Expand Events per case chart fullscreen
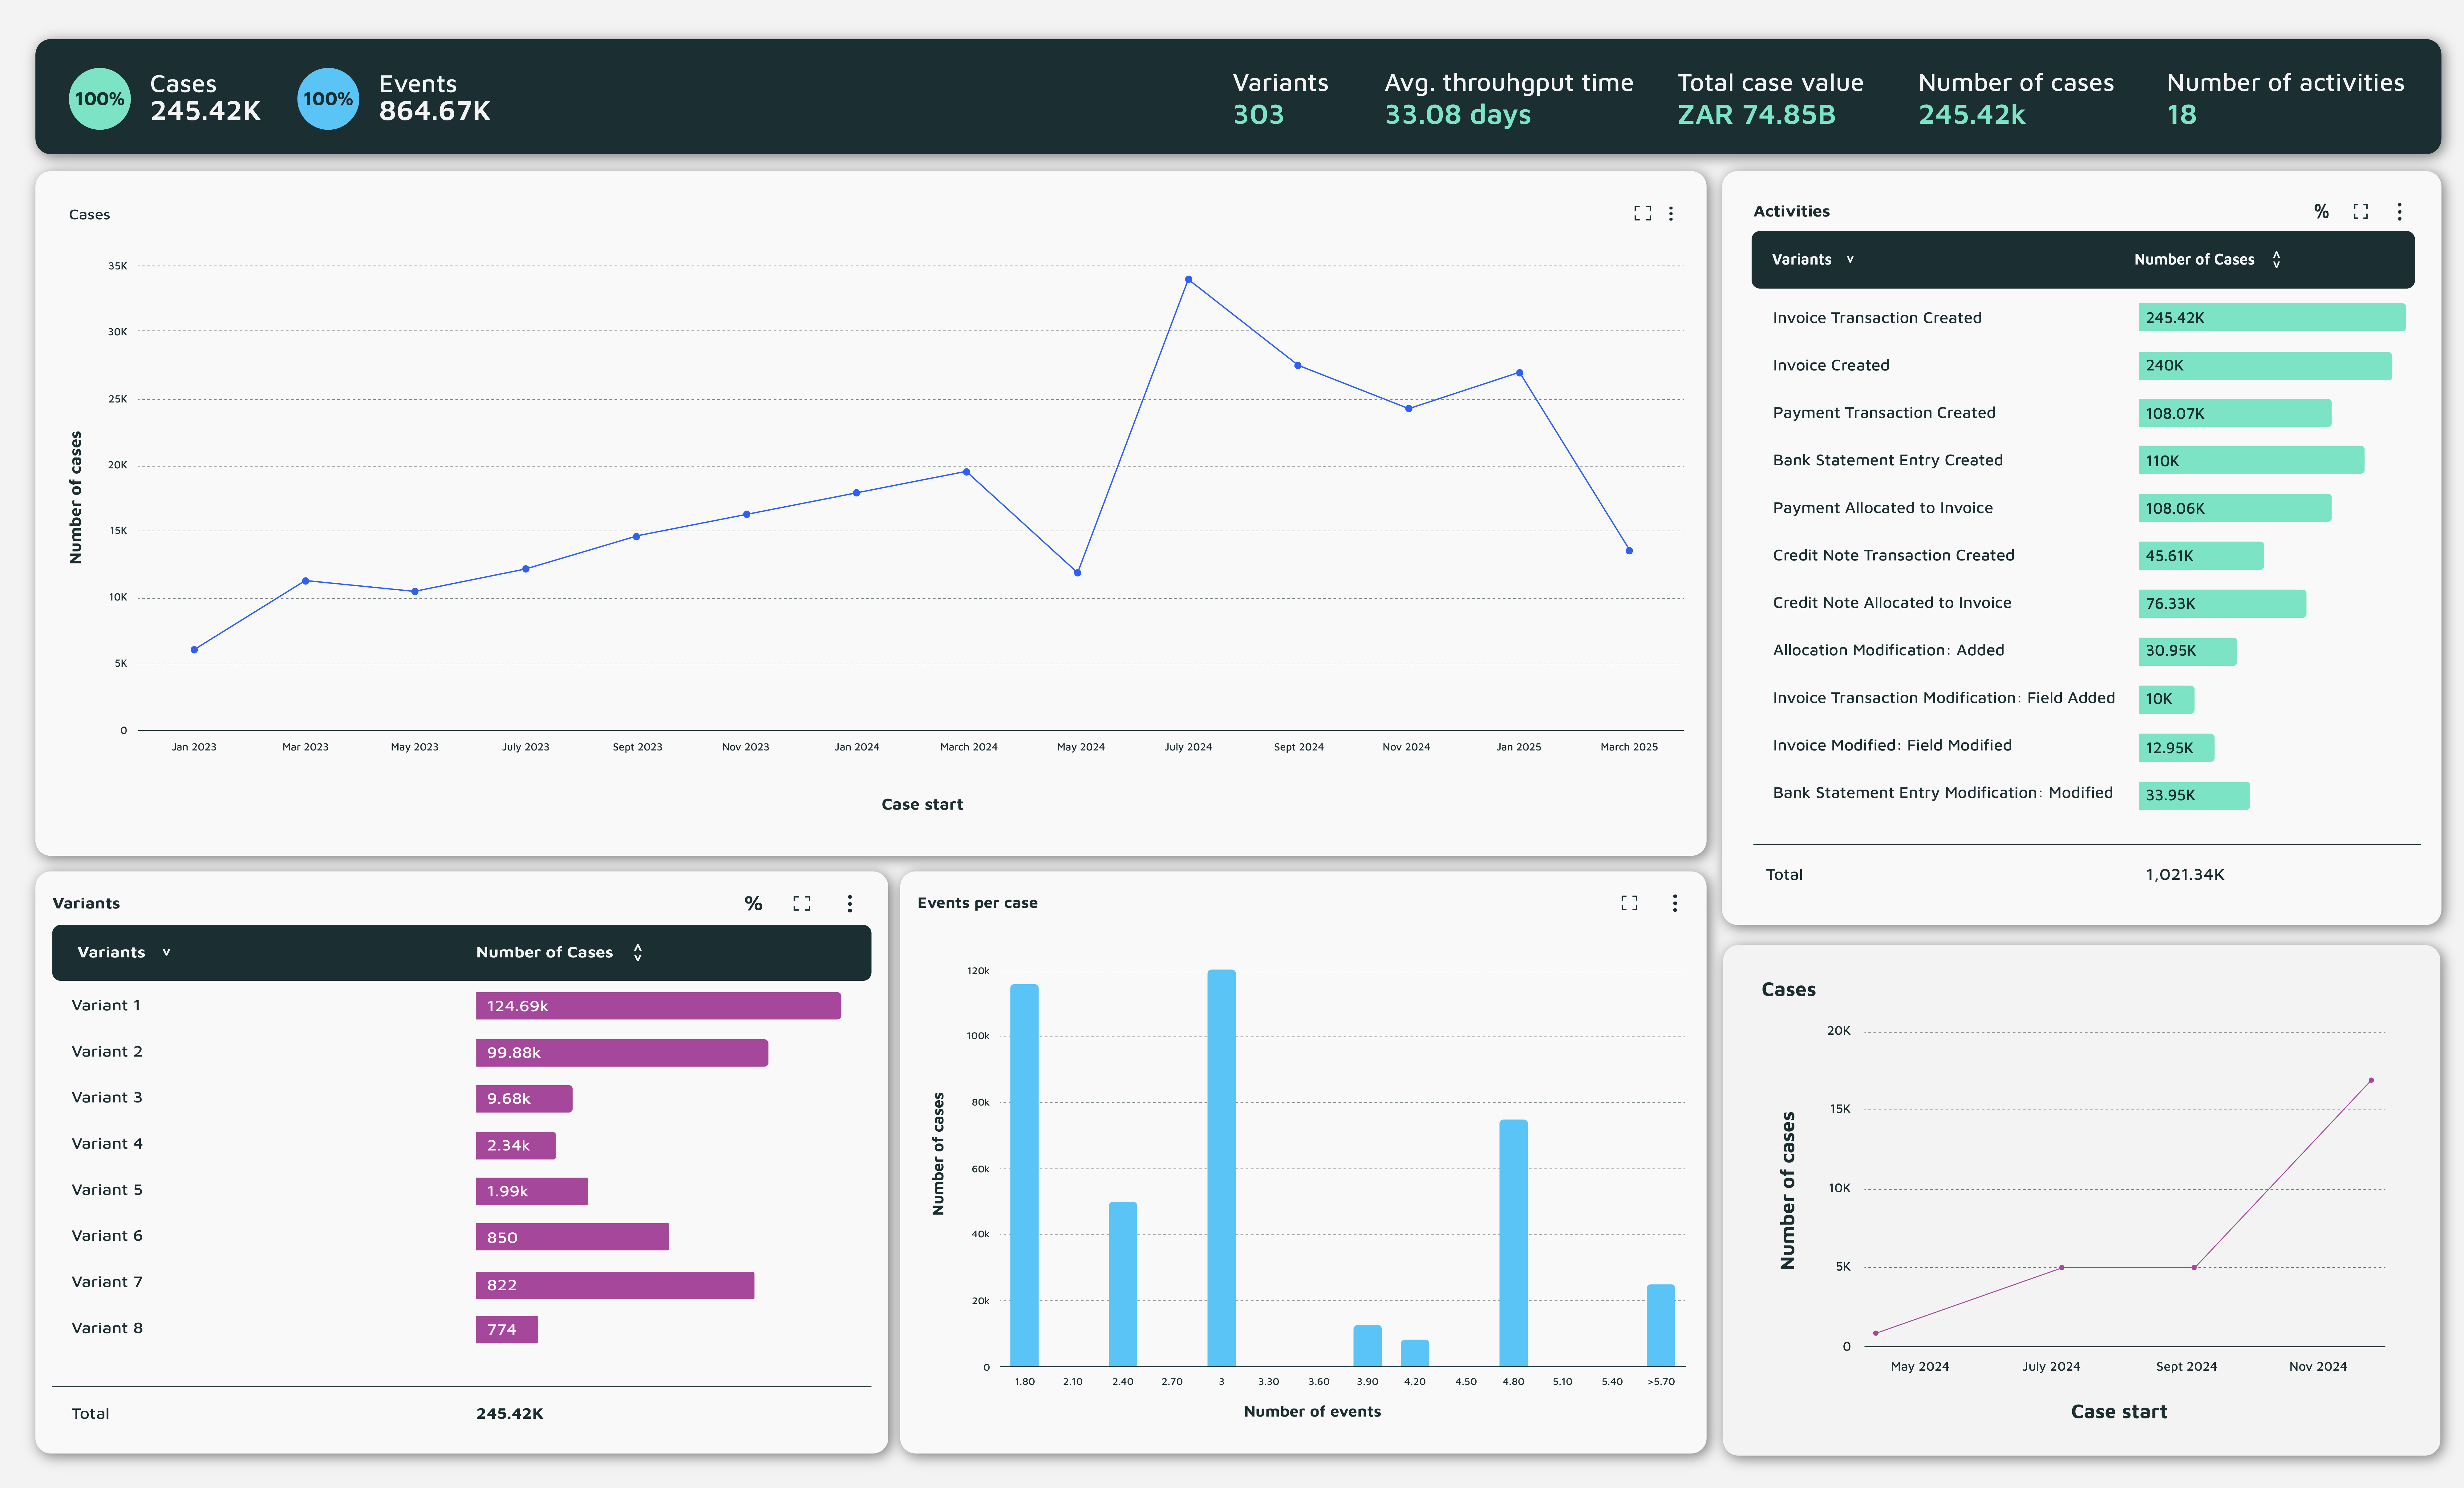This screenshot has width=2464, height=1488. tap(1629, 903)
